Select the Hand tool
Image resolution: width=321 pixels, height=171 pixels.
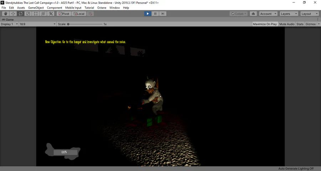(x=6, y=14)
